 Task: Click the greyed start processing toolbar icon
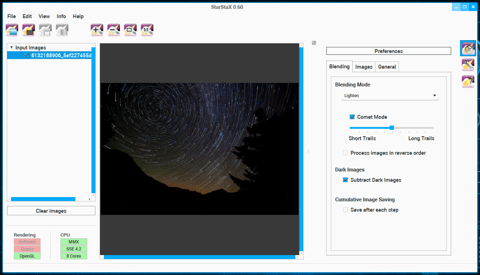point(62,30)
